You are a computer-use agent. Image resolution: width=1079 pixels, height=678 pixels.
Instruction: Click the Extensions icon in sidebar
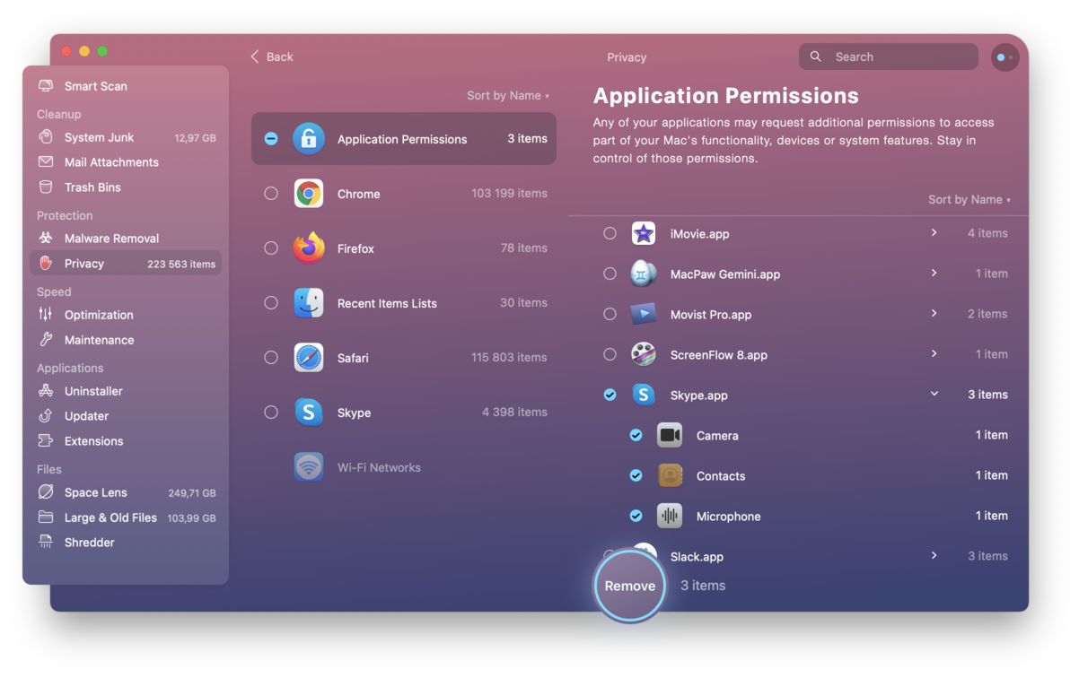tap(46, 441)
